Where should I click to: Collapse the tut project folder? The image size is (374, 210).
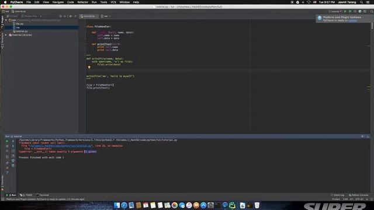pos(6,20)
